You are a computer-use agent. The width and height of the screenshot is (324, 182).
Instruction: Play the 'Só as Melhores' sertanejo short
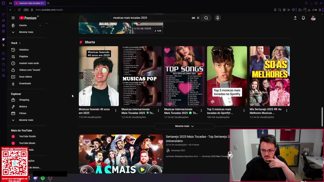click(270, 76)
